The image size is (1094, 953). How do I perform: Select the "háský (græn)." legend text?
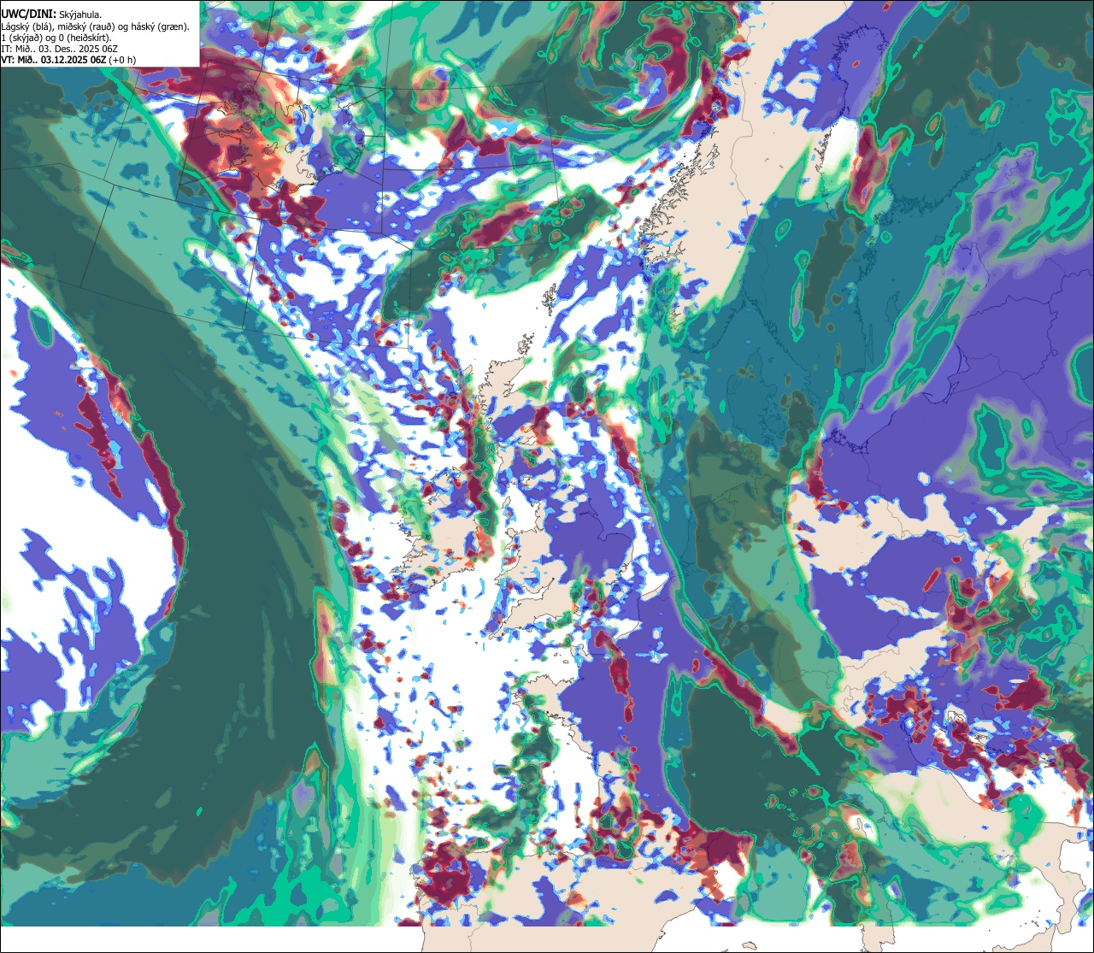click(160, 27)
